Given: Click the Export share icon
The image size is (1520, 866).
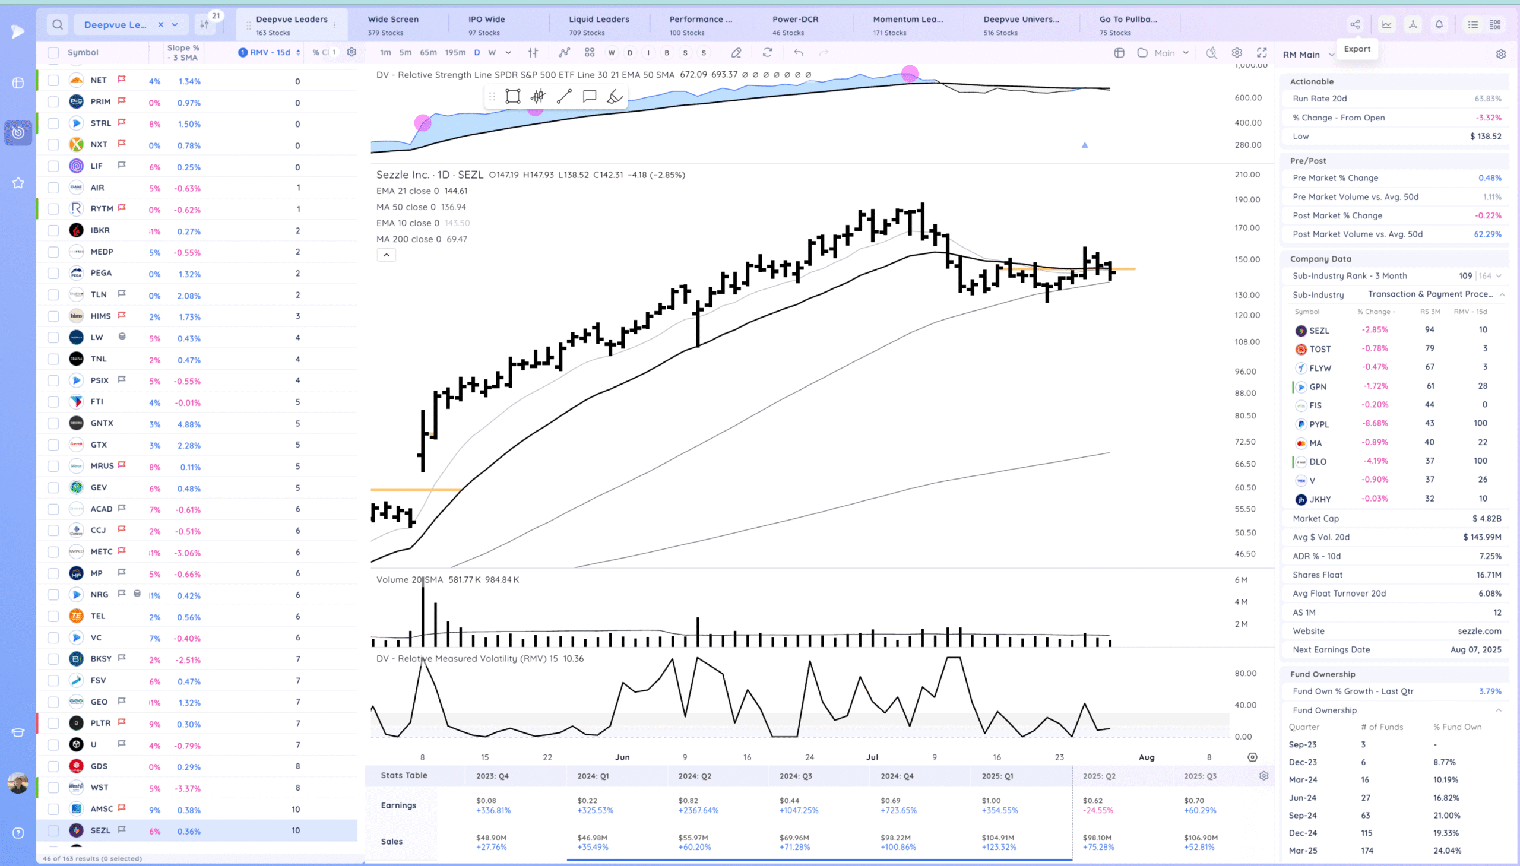Looking at the screenshot, I should [x=1354, y=24].
